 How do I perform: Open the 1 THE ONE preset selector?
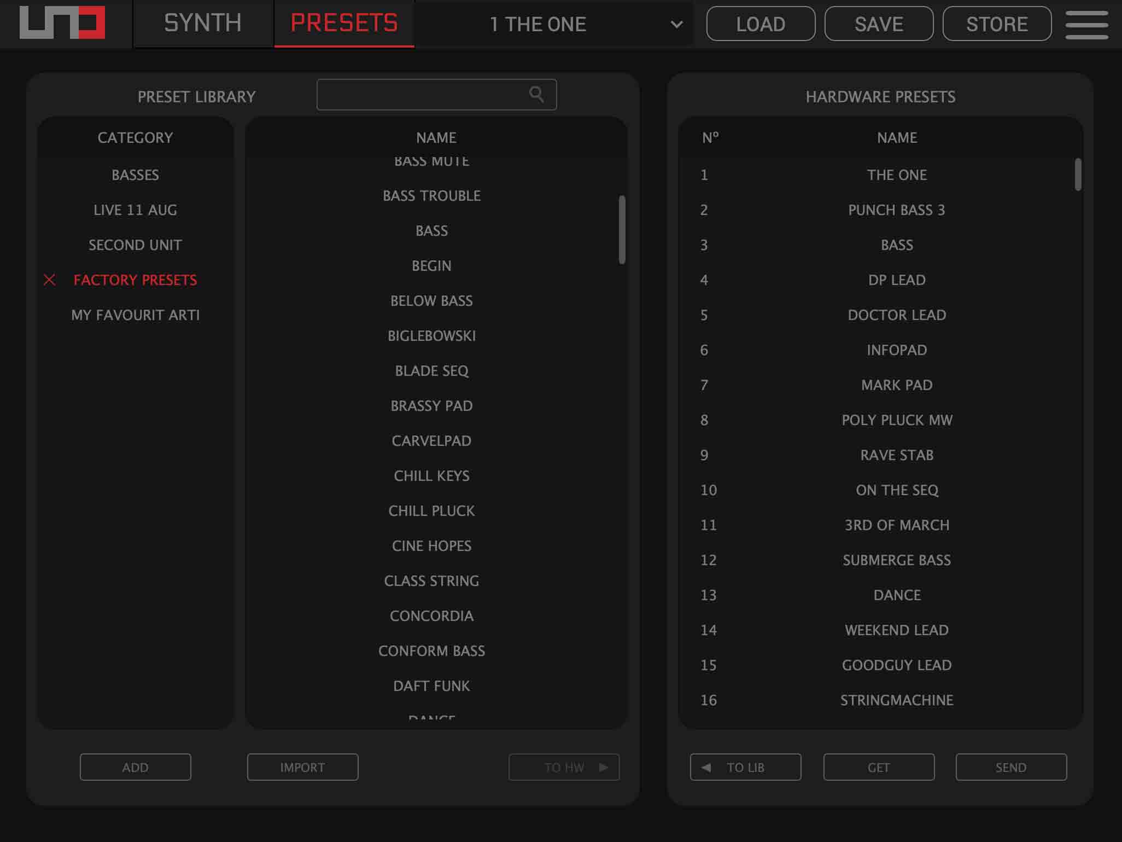[x=538, y=25]
